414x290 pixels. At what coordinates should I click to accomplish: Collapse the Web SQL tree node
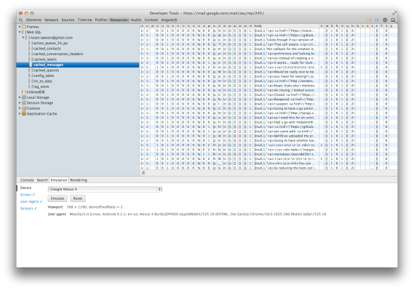20,32
